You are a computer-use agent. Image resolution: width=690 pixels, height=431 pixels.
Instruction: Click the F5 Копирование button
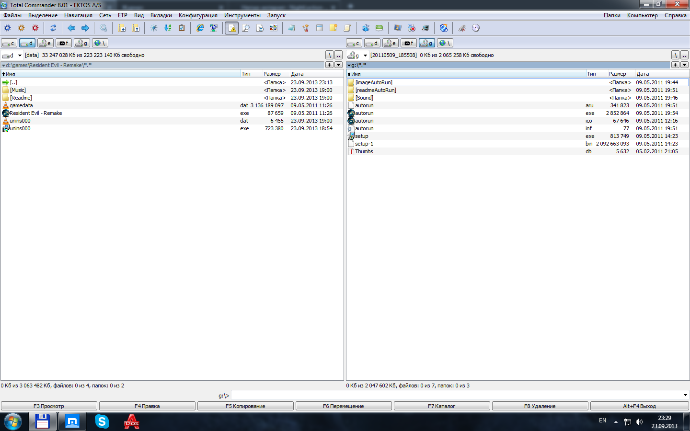pyautogui.click(x=245, y=406)
